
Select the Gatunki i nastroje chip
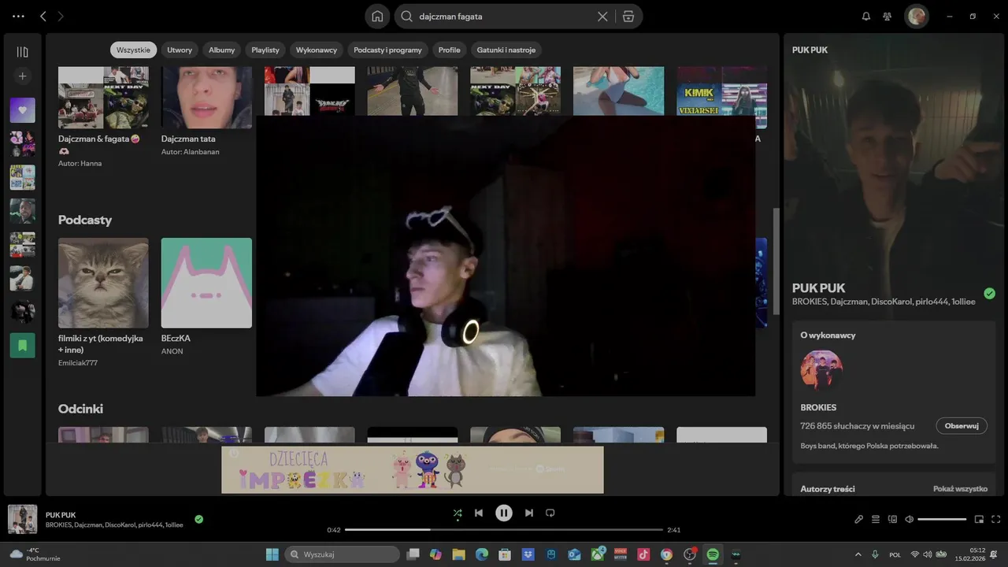click(506, 50)
